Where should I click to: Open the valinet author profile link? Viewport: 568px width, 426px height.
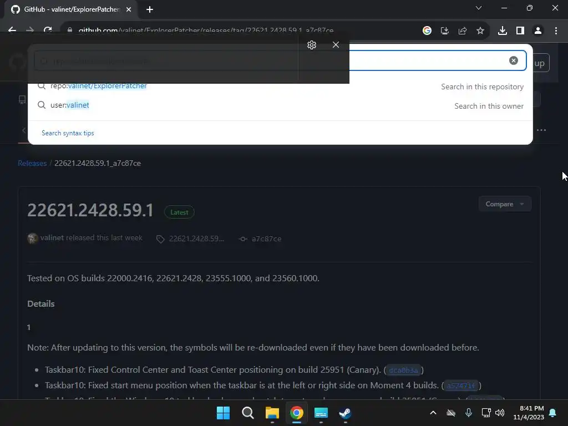(x=52, y=237)
